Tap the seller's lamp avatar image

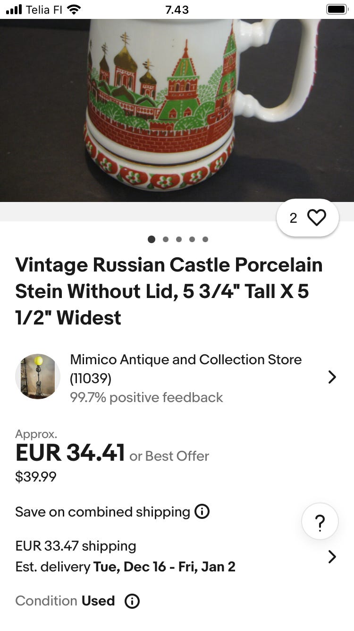pos(38,377)
